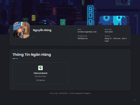Click the "Vietcombank" bank name
Screen dimensions: 140x105
[40, 73]
